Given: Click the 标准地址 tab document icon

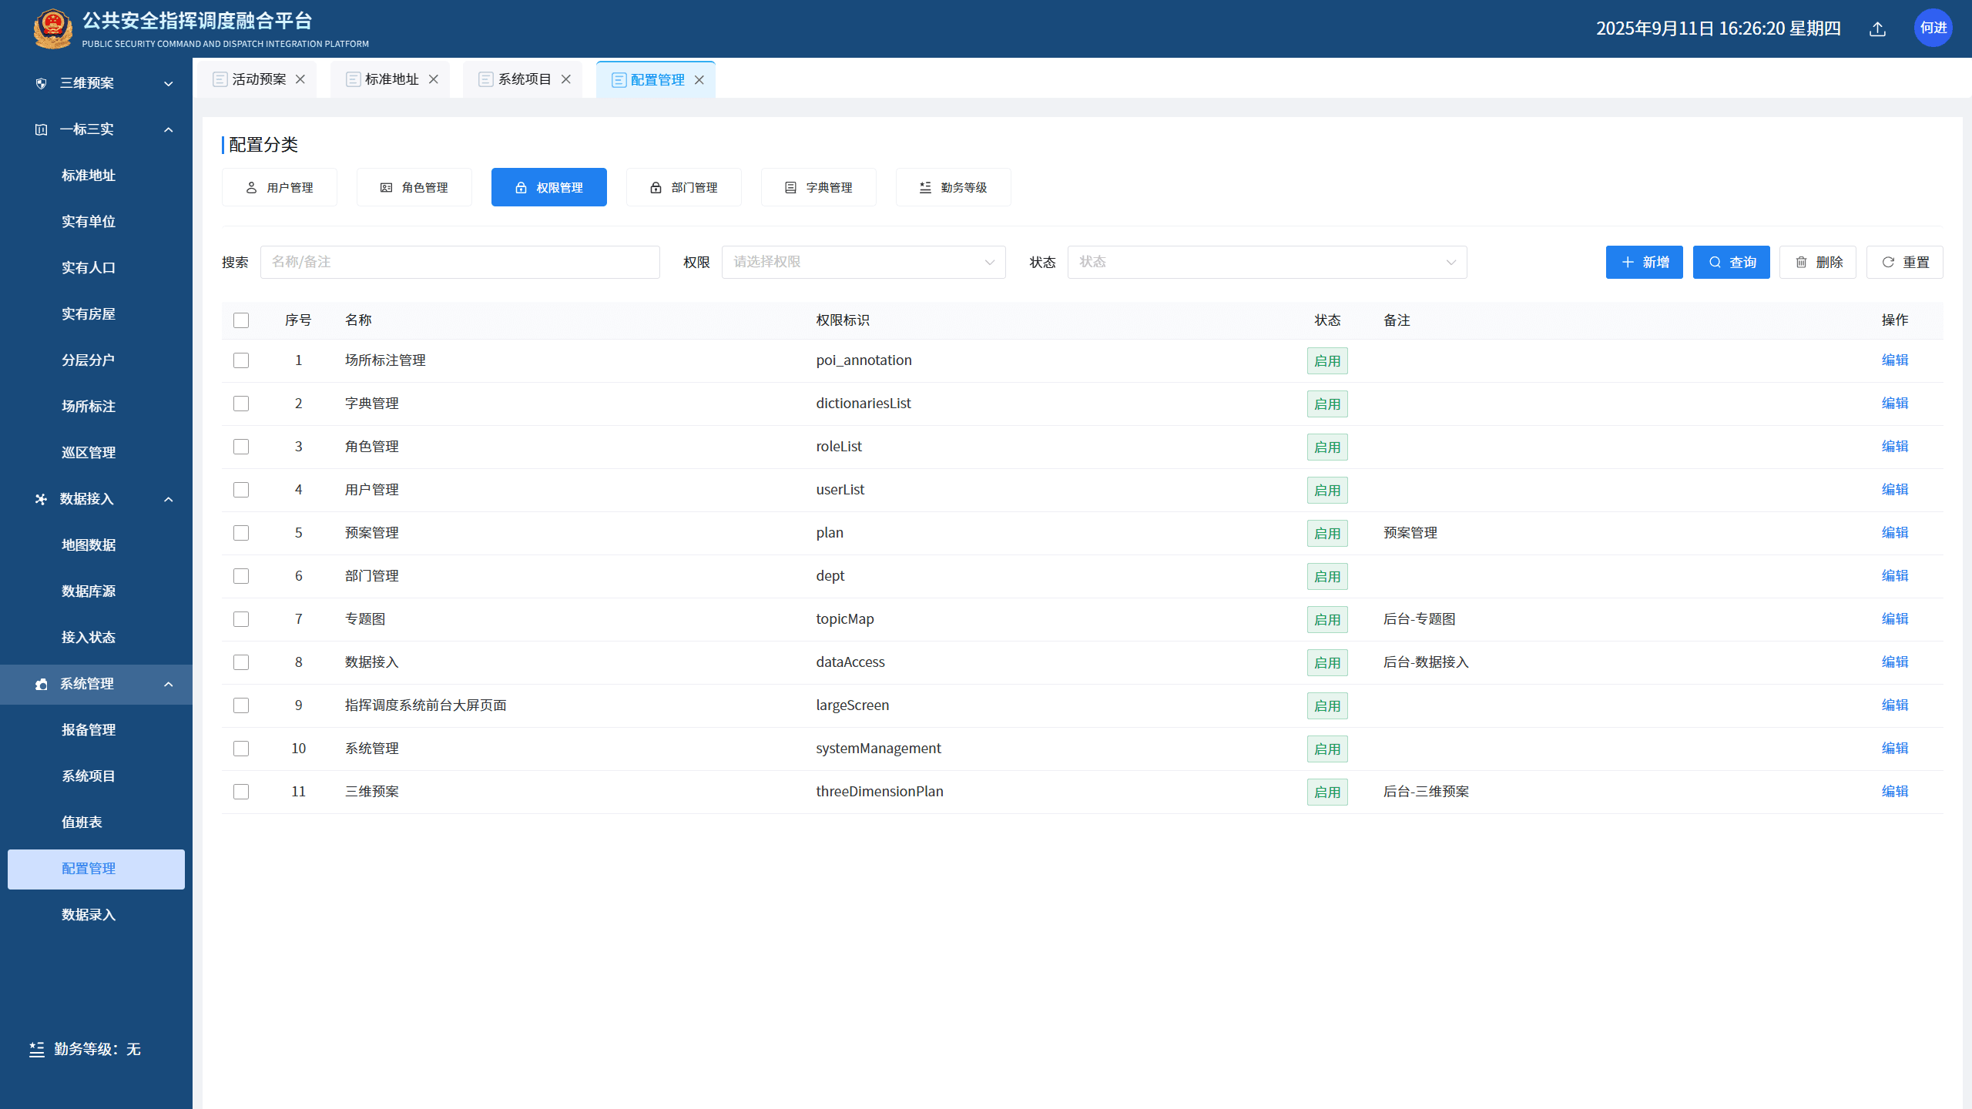Looking at the screenshot, I should click(354, 79).
